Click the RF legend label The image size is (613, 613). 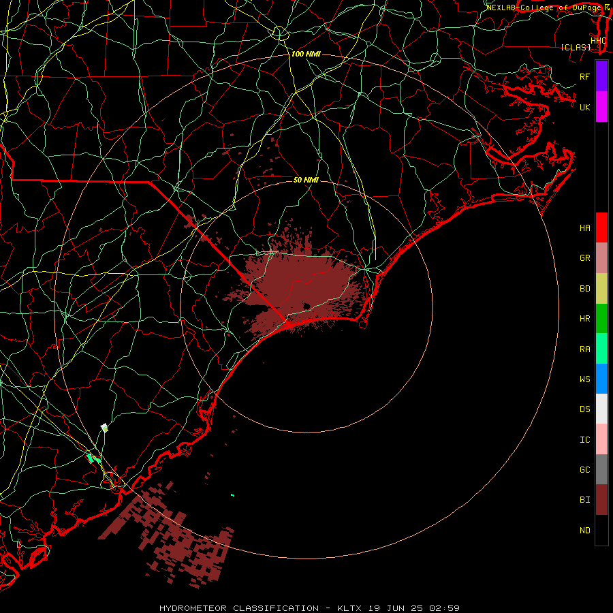[584, 76]
